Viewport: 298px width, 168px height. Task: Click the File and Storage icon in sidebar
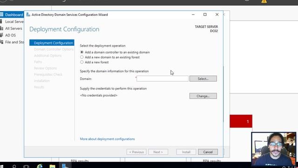click(2, 42)
